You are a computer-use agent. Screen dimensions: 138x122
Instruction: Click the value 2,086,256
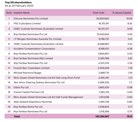coord(103,82)
